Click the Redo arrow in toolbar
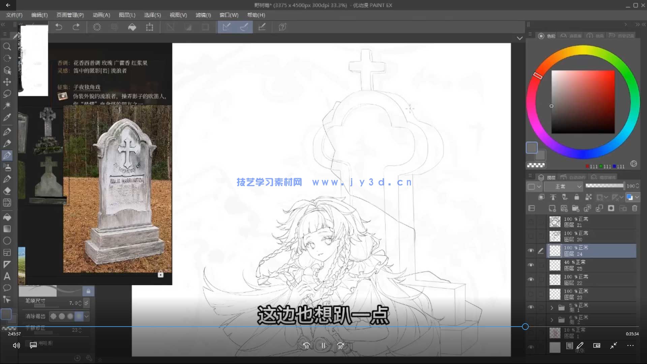Image resolution: width=647 pixels, height=364 pixels. [76, 27]
